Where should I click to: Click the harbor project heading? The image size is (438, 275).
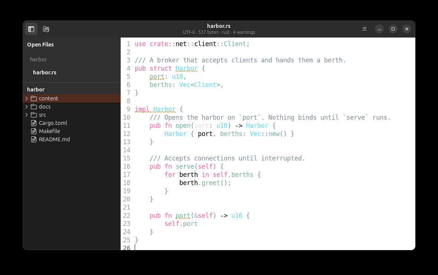[36, 90]
